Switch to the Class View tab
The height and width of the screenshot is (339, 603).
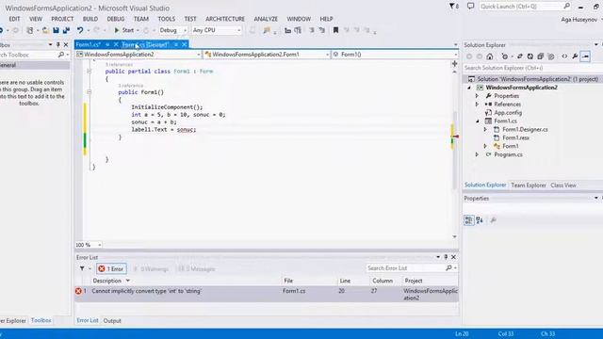[x=563, y=186]
